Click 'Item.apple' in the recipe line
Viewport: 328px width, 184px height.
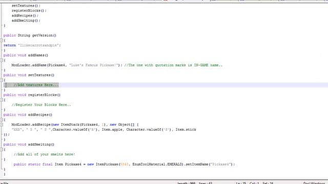[112, 129]
